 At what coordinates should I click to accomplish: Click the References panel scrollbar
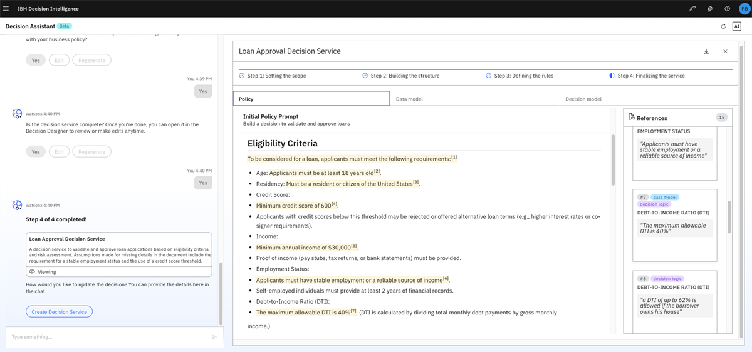pos(729,217)
